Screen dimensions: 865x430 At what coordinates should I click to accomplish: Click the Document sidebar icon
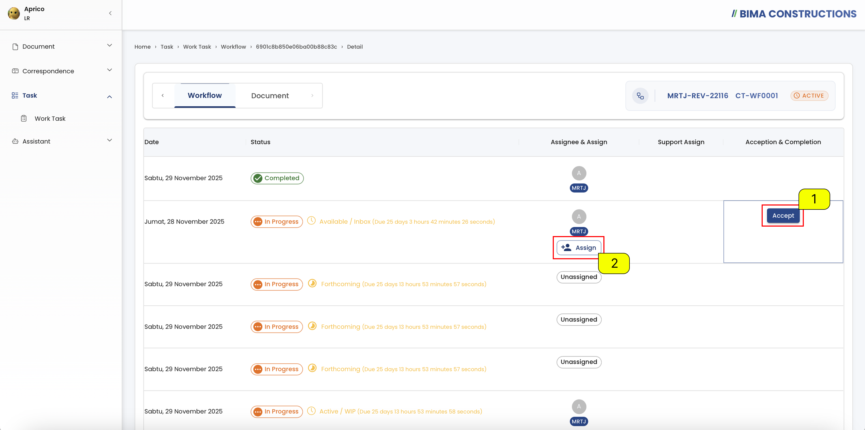tap(15, 47)
